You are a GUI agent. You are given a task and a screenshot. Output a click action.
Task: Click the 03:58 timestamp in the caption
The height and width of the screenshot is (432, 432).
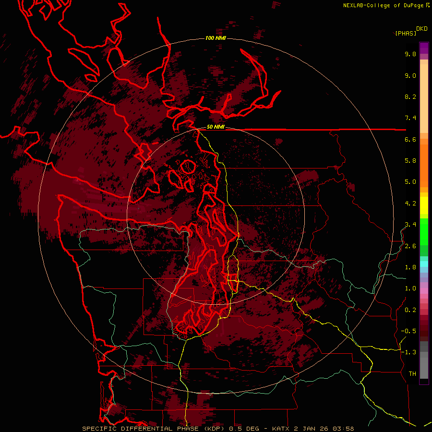[x=343, y=429]
